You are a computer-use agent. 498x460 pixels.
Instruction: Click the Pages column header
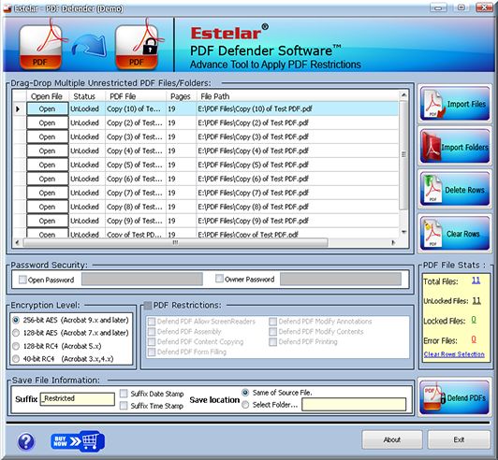181,96
